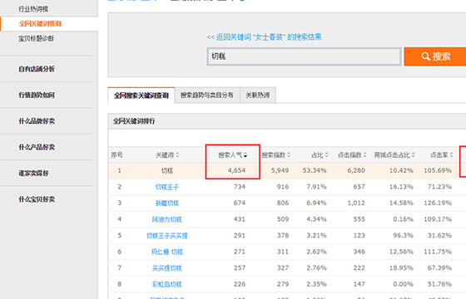Focus the keyword input containing 切糕
The width and height of the screenshot is (466, 299).
point(304,56)
